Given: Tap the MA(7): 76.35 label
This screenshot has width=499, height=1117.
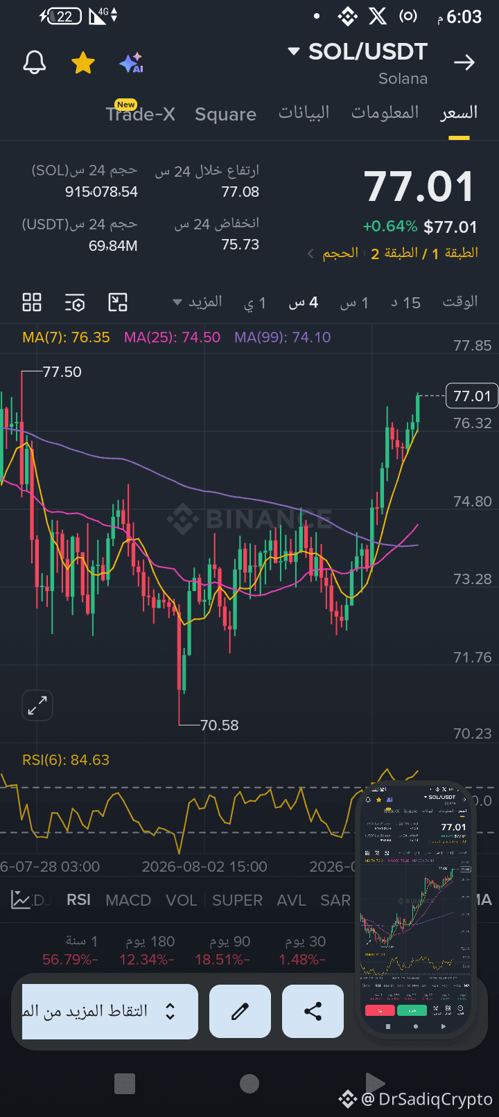Looking at the screenshot, I should [x=66, y=337].
